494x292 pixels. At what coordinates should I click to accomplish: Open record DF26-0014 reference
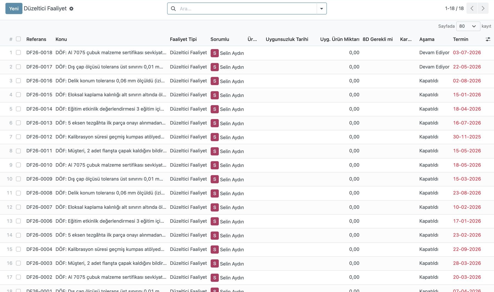[39, 109]
